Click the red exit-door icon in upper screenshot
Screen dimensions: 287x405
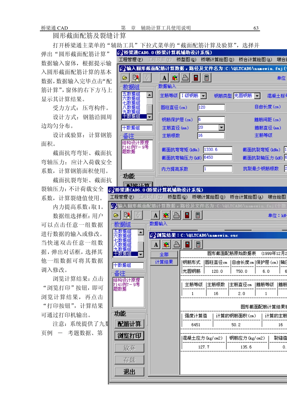pyautogui.click(x=196, y=78)
